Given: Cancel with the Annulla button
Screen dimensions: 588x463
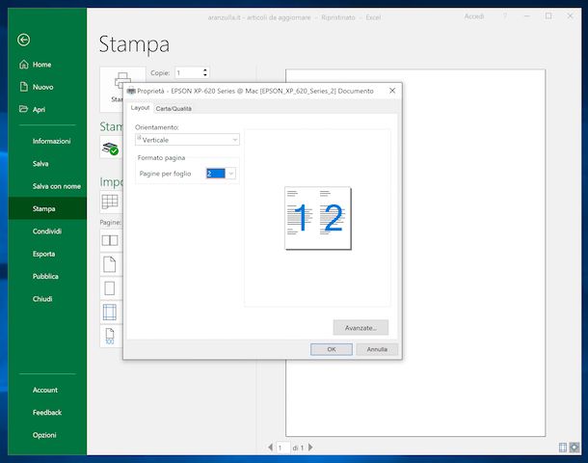Looking at the screenshot, I should [x=377, y=349].
